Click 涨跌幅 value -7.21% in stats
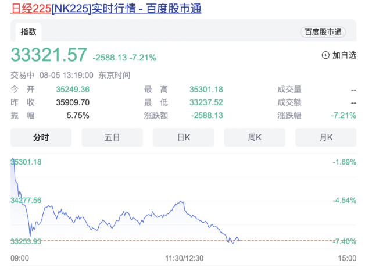Image resolution: width=372 pixels, height=271 pixels. coord(344,116)
